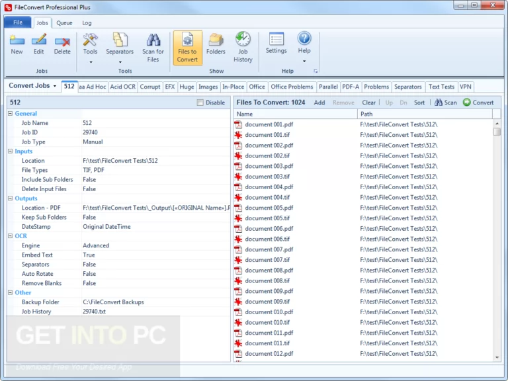Click the file list scrollbar thumb
The image size is (508, 381).
pyautogui.click(x=497, y=132)
